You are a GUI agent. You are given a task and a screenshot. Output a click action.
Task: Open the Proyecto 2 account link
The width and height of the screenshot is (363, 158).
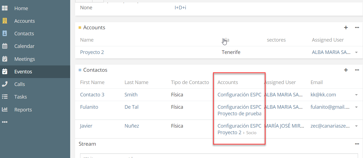[92, 52]
